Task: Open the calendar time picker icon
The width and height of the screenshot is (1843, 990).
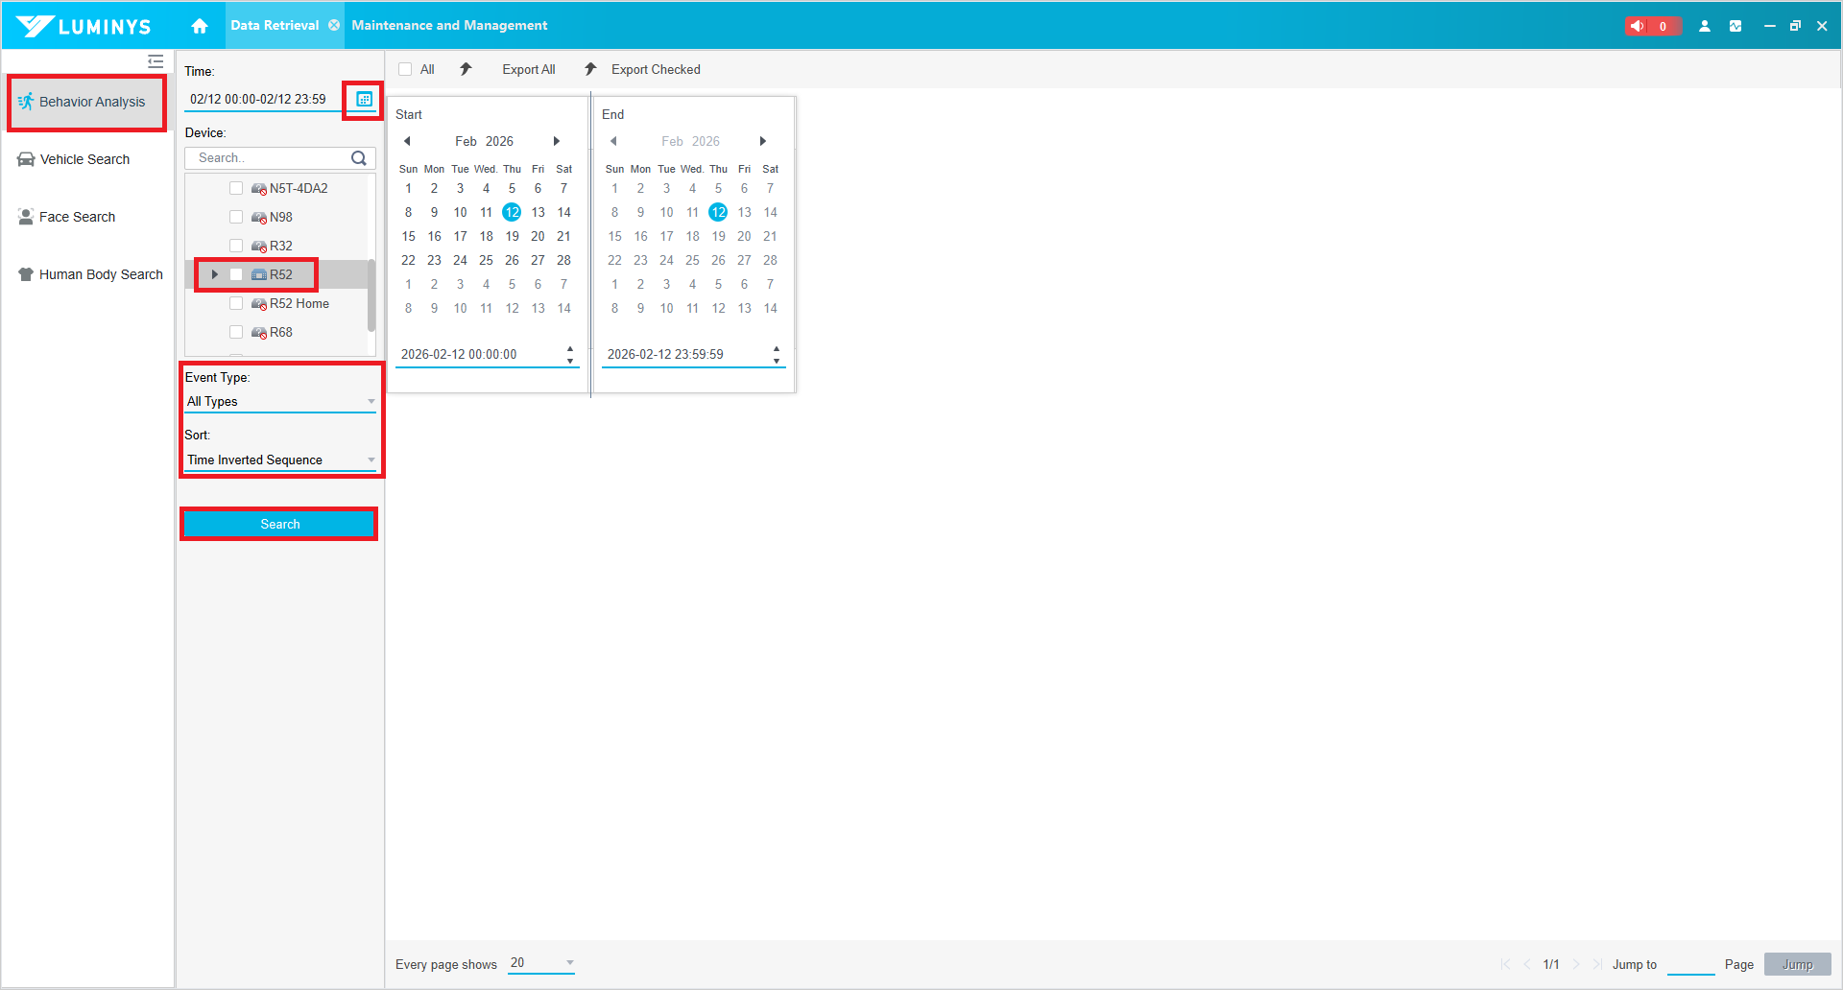Action: point(364,100)
